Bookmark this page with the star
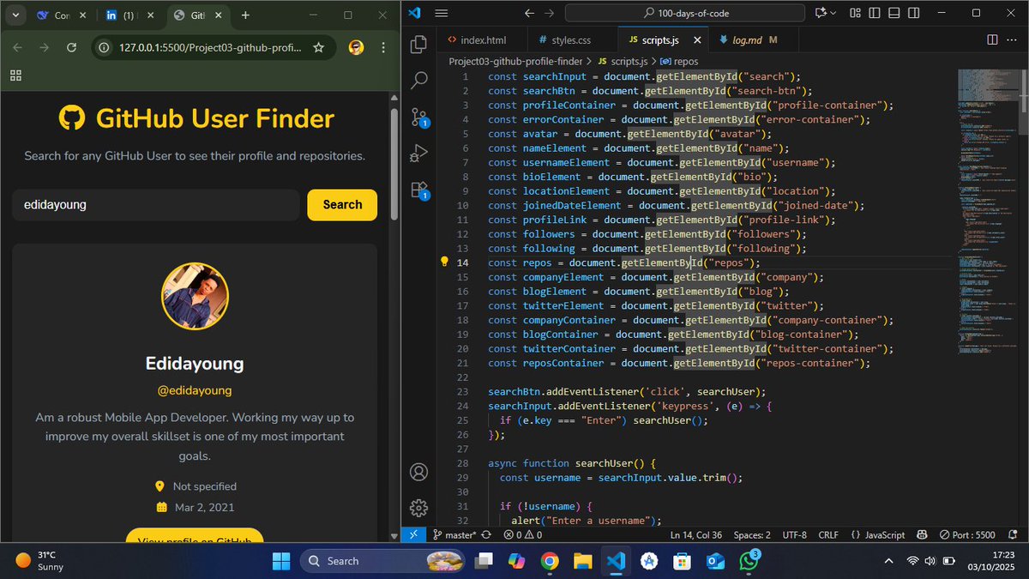The width and height of the screenshot is (1029, 579). [x=319, y=47]
